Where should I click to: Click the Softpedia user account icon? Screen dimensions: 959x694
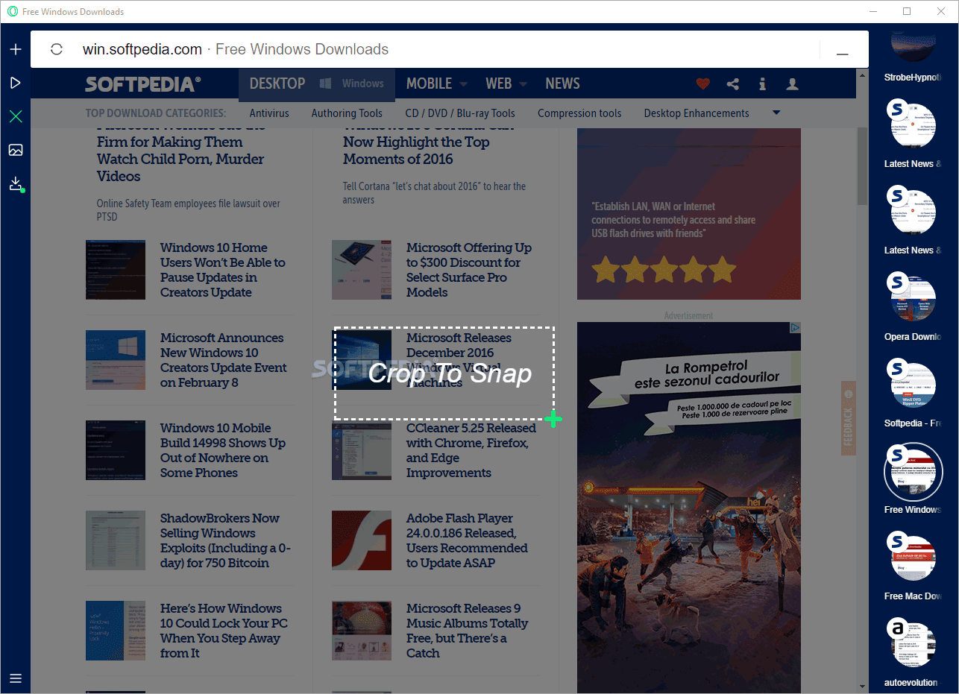pos(792,83)
